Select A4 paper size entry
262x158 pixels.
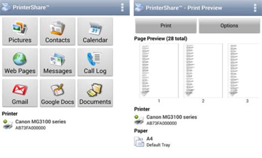pos(150,138)
